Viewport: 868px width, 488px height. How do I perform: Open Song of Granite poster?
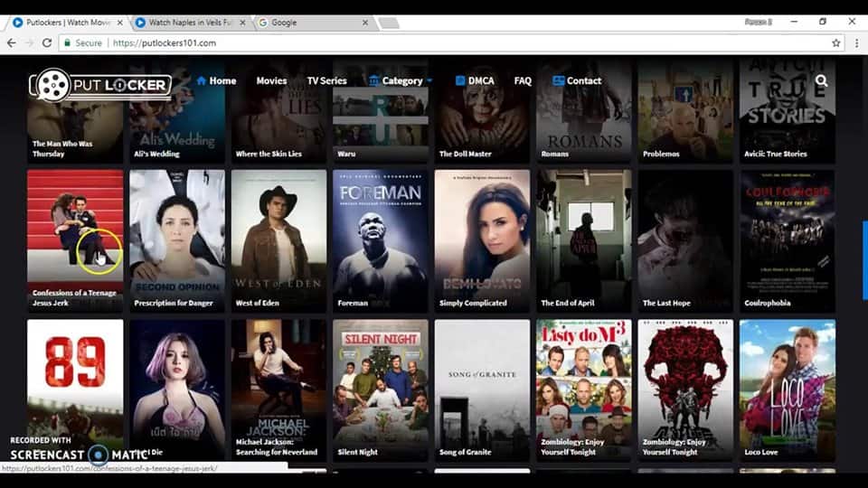[x=482, y=390]
